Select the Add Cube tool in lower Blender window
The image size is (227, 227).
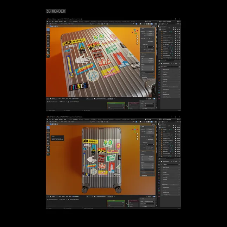48,154
